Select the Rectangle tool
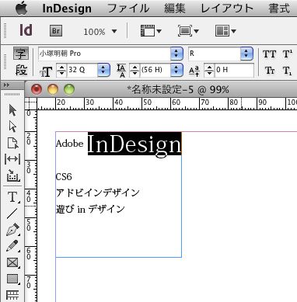297x302 pixels. pos(13,279)
